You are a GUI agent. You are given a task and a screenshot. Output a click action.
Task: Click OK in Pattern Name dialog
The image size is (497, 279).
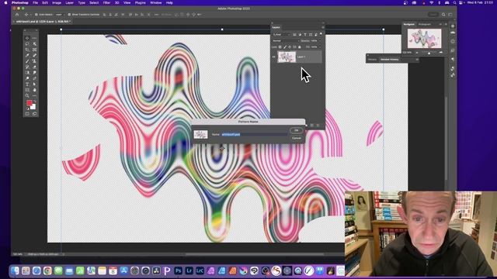click(x=297, y=130)
